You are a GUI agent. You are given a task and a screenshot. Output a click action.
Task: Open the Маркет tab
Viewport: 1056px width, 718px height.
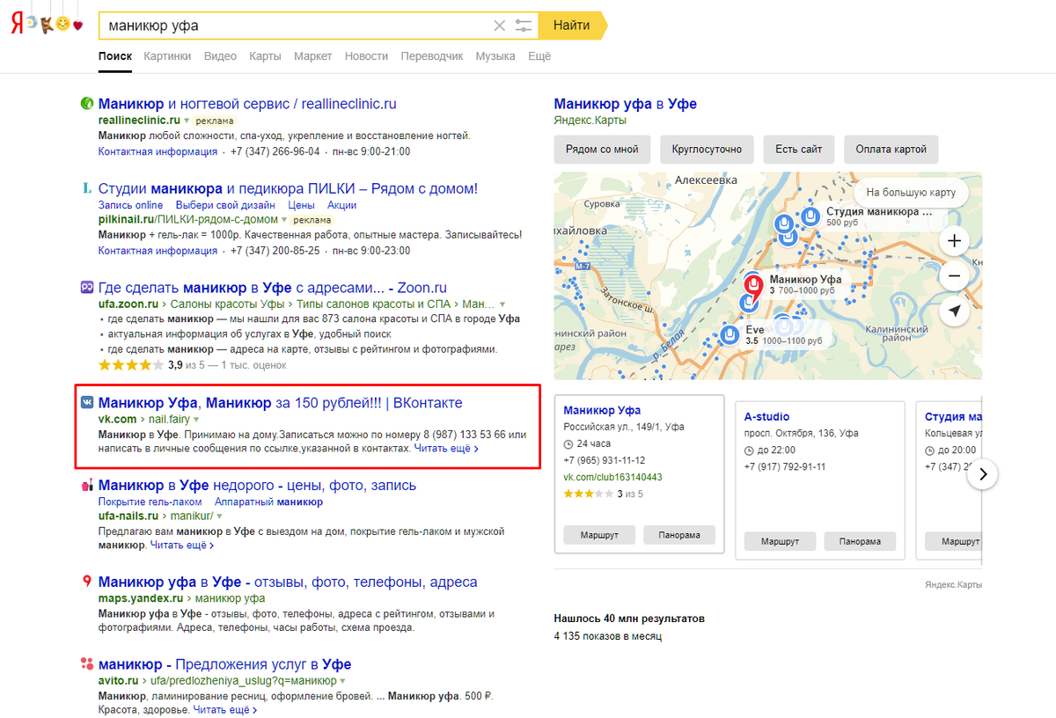click(313, 56)
